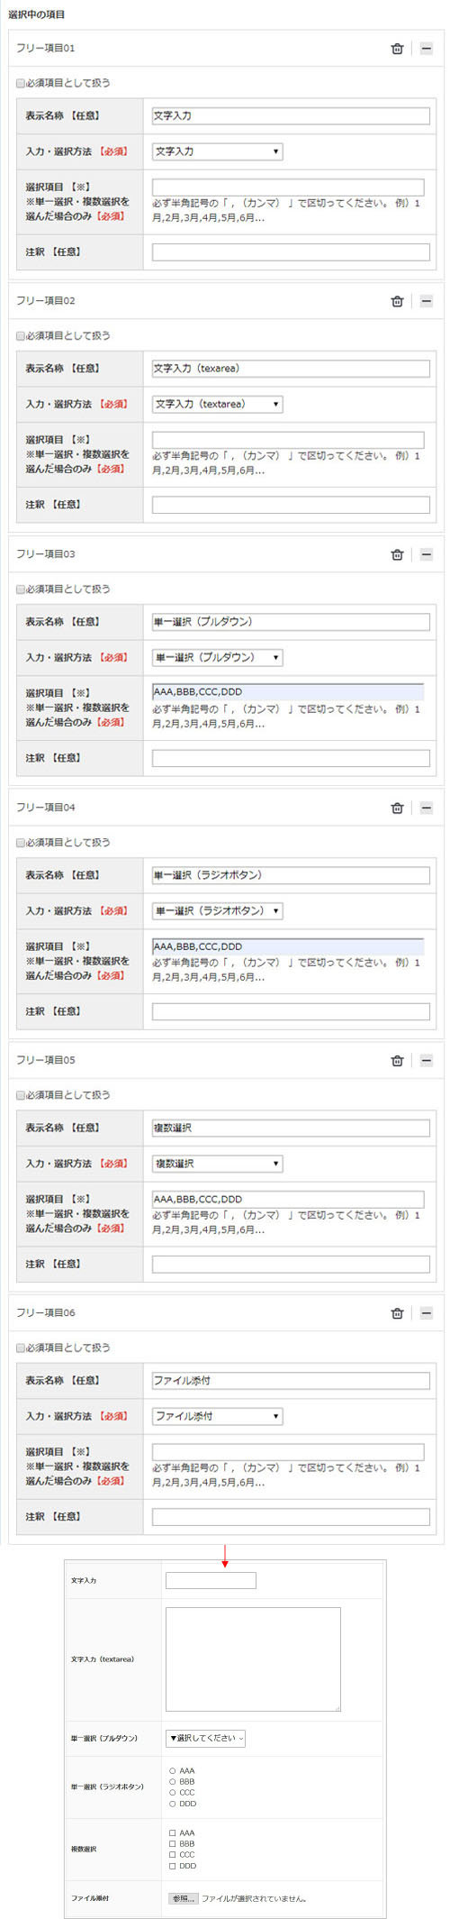This screenshot has height=1919, width=450.
Task: Collapse フリー項目03 using the minus icon
Action: pyautogui.click(x=427, y=554)
